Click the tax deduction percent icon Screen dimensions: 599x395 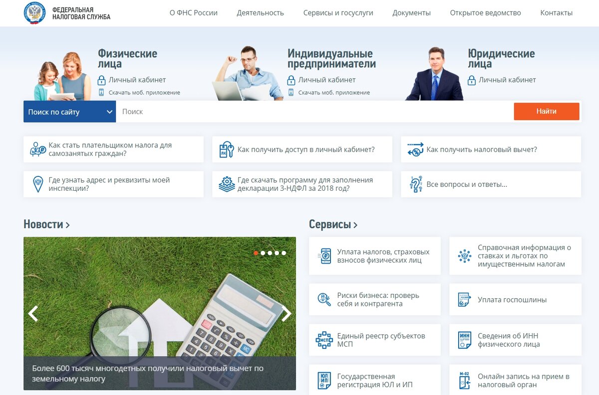pyautogui.click(x=415, y=149)
